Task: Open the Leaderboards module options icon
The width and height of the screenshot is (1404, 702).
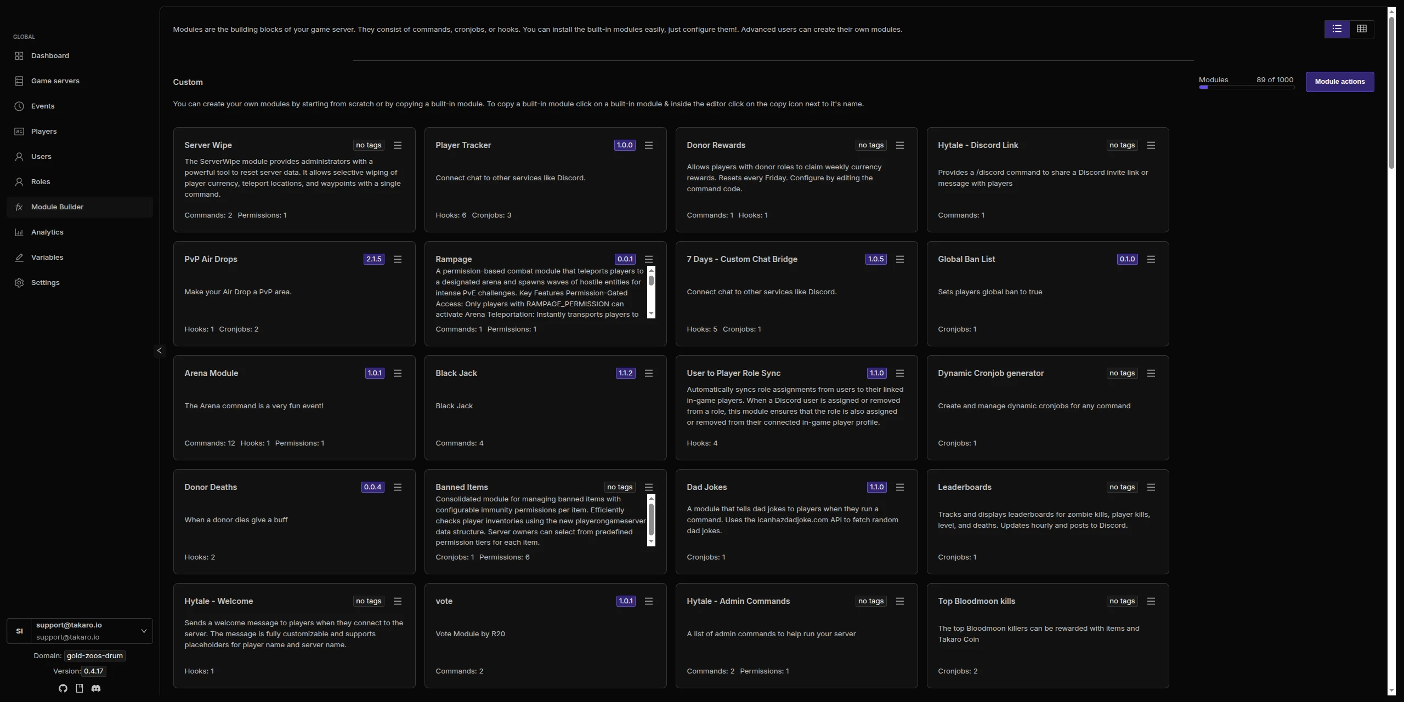Action: click(1151, 487)
